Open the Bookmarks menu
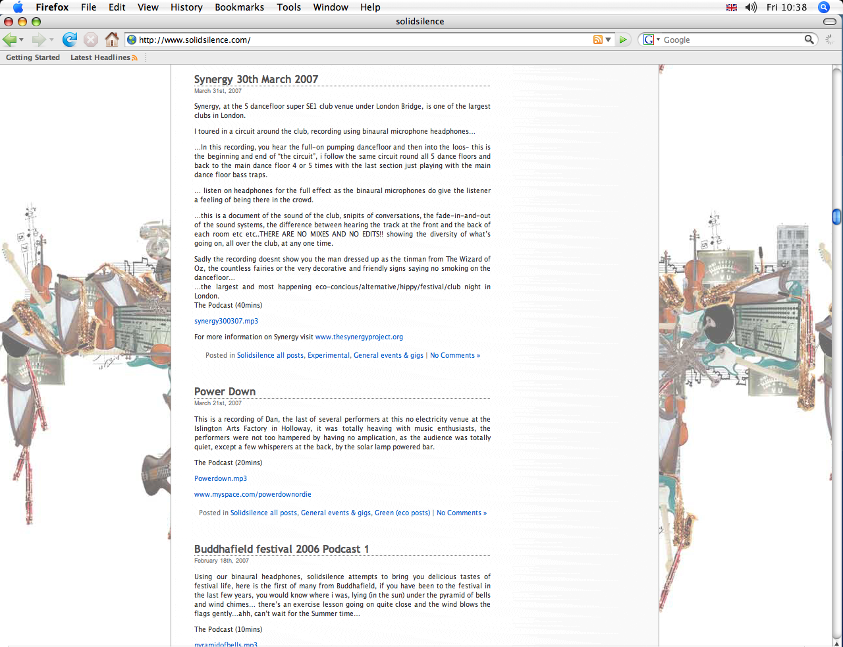The width and height of the screenshot is (843, 647). (239, 7)
